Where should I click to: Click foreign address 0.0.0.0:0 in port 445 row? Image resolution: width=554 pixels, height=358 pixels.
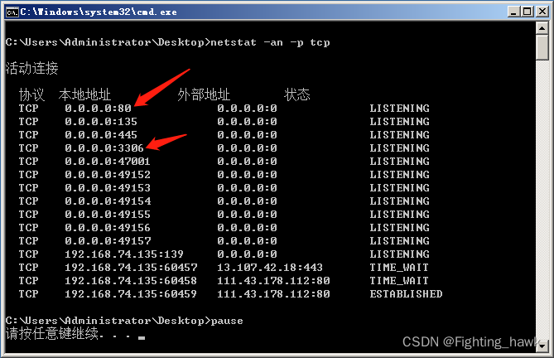tap(247, 134)
